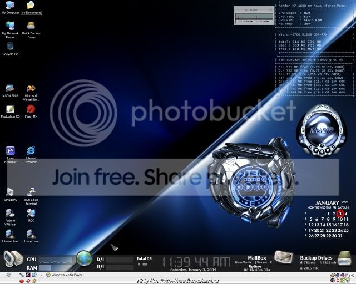Click the computers icon beside CPU meter

pos(13,259)
